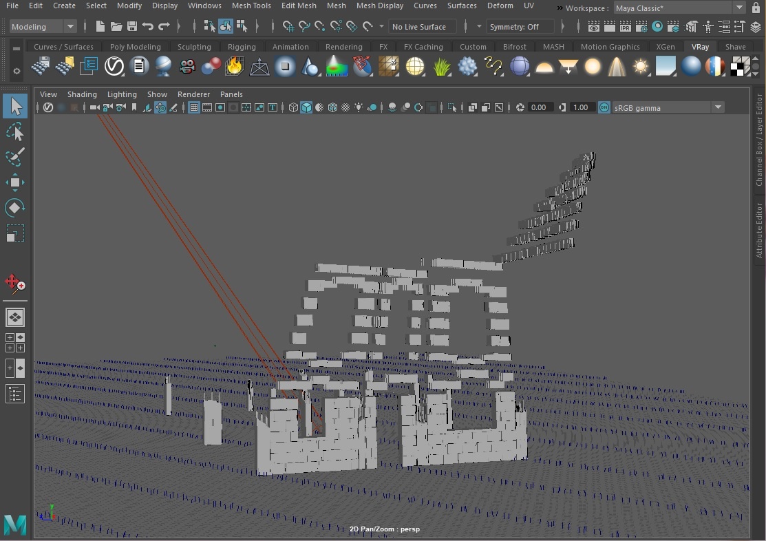
Task: Switch to the XGen shelf tab
Action: click(666, 47)
